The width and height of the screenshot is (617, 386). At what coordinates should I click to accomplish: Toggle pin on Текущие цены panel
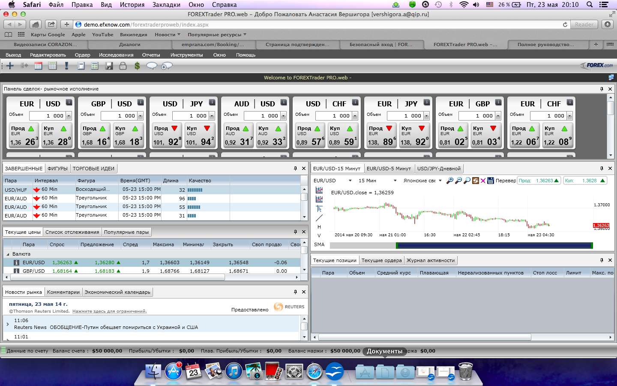tap(295, 232)
